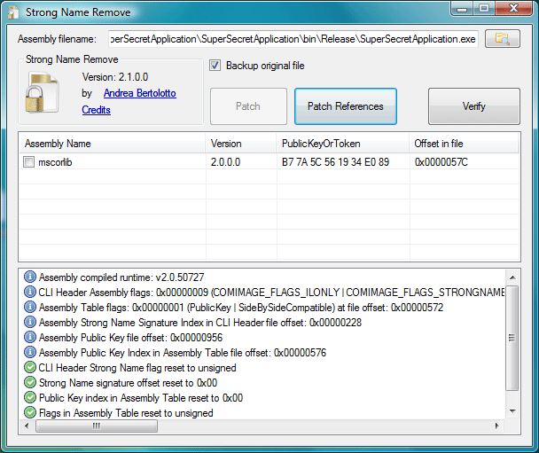Image resolution: width=539 pixels, height=453 pixels.
Task: Click info icon beside 'Strong Name Signature Index'
Action: pos(30,322)
